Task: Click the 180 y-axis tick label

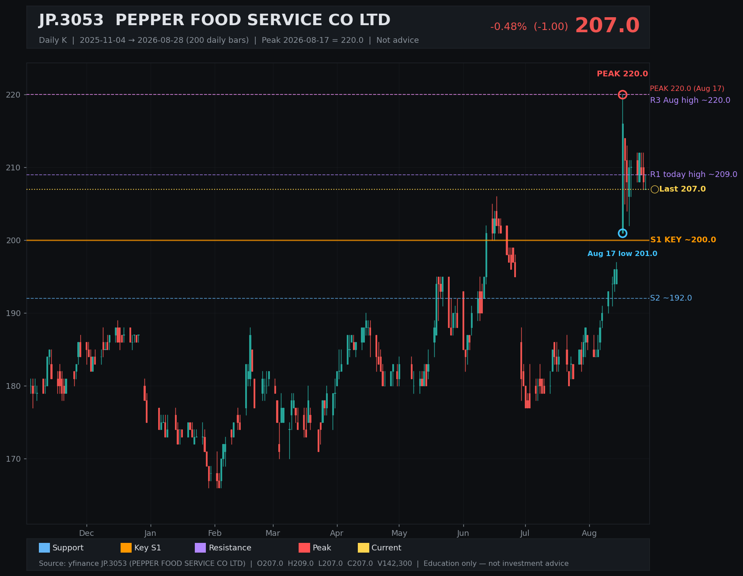Action: click(13, 386)
